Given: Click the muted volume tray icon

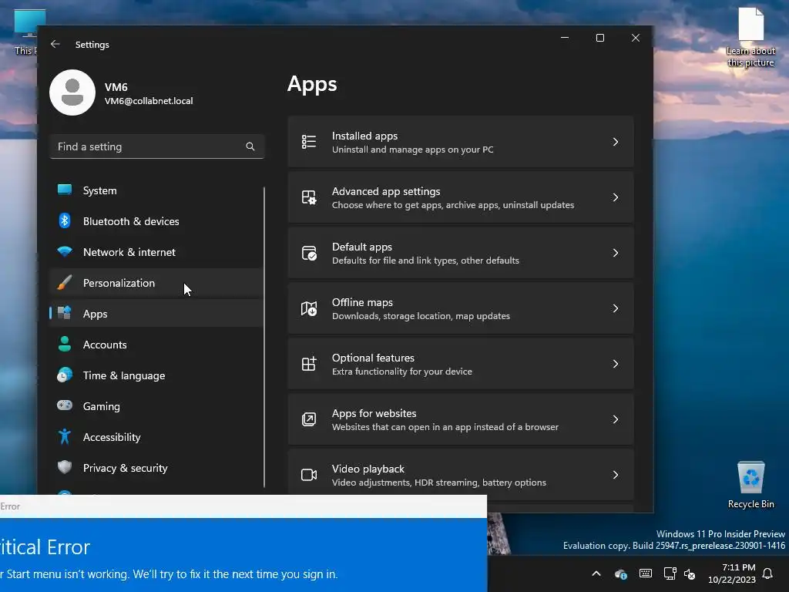Looking at the screenshot, I should coord(690,573).
